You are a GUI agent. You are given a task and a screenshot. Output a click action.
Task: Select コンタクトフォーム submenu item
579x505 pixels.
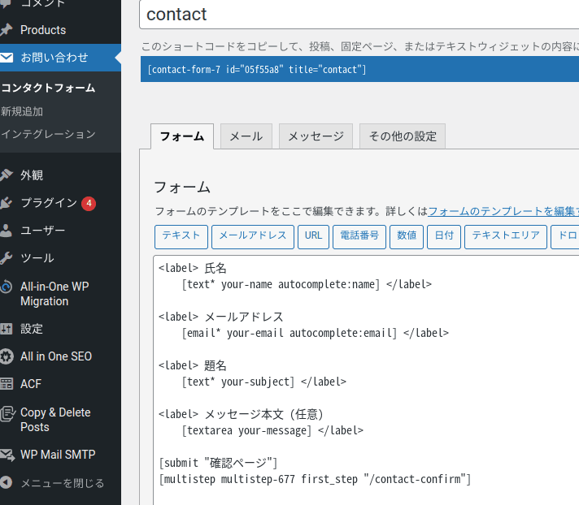tap(48, 88)
